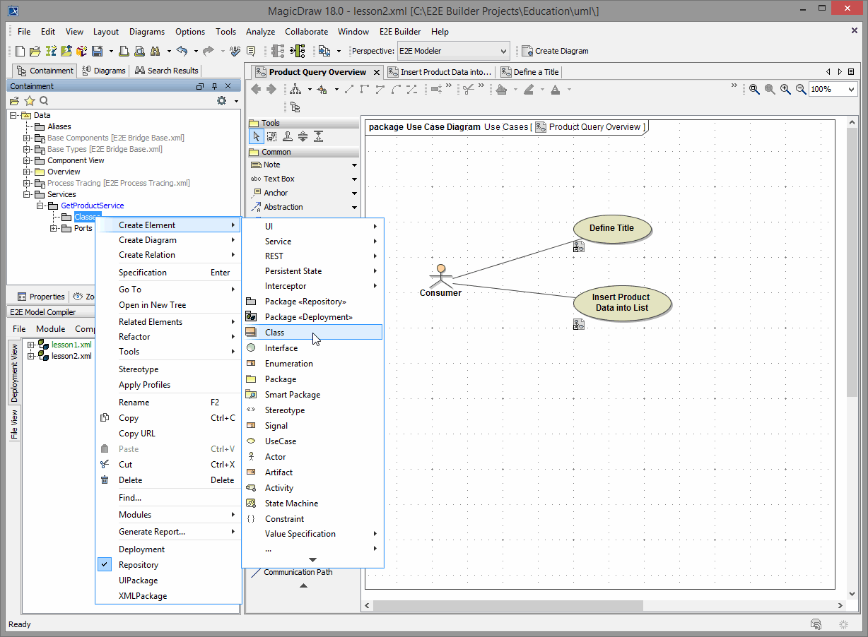The image size is (868, 637).
Task: Click the Containment panel settings gear icon
Action: 222,101
